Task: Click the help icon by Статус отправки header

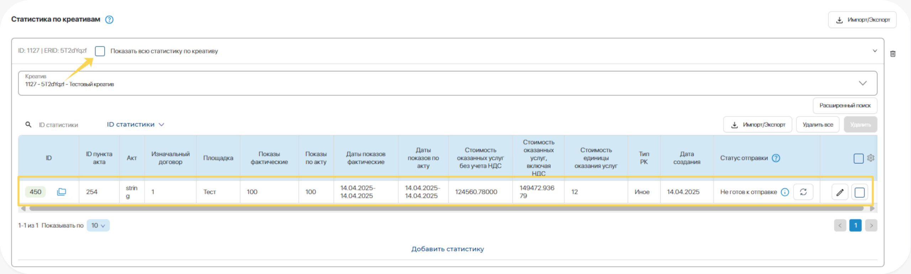Action: 776,158
